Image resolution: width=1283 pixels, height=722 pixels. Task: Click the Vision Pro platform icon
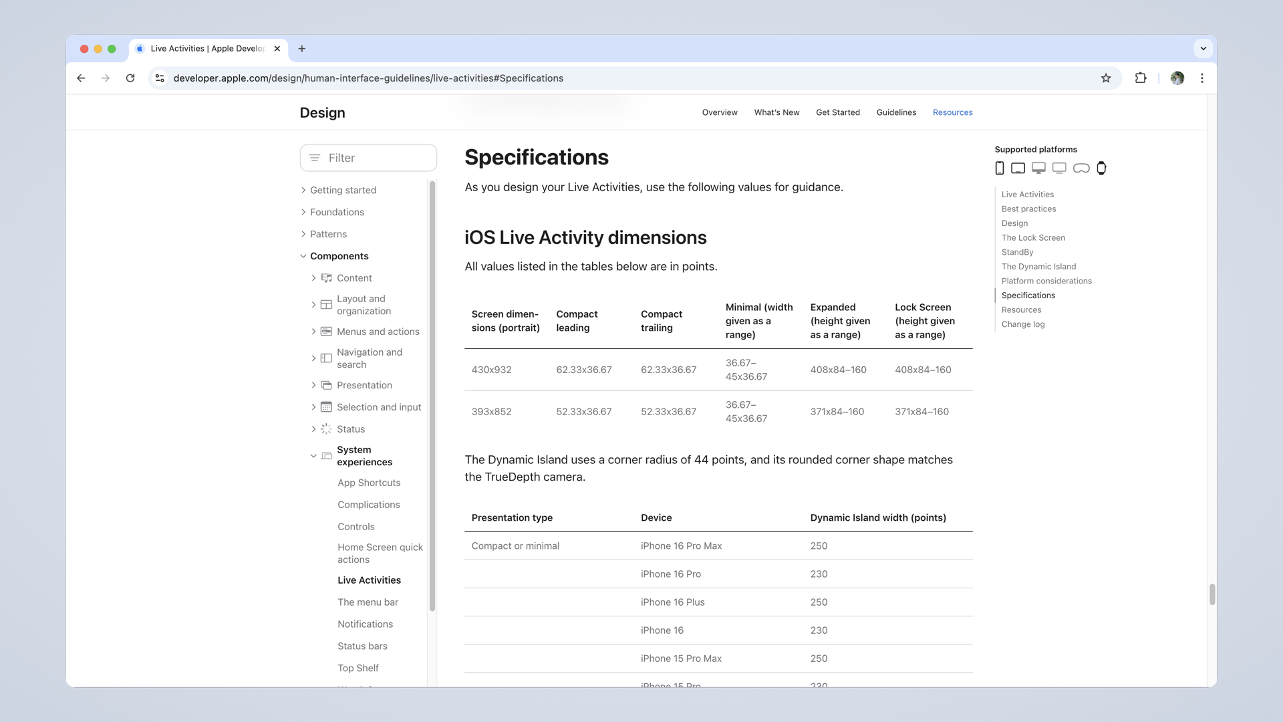click(1081, 168)
